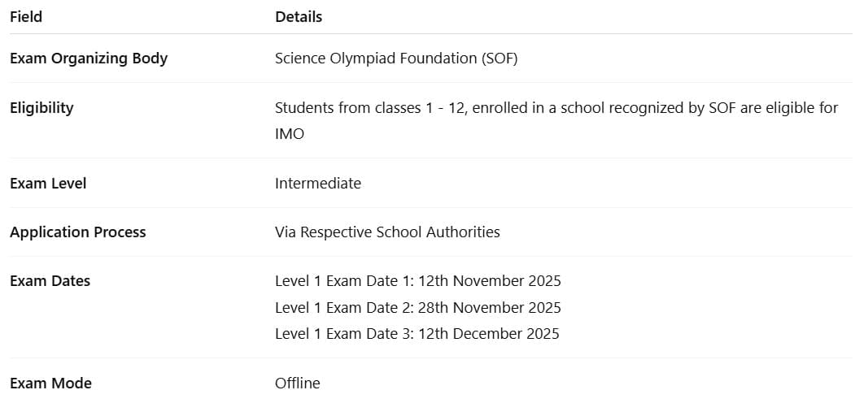This screenshot has height=403, width=855.
Task: Click the Details column header
Action: click(x=299, y=16)
